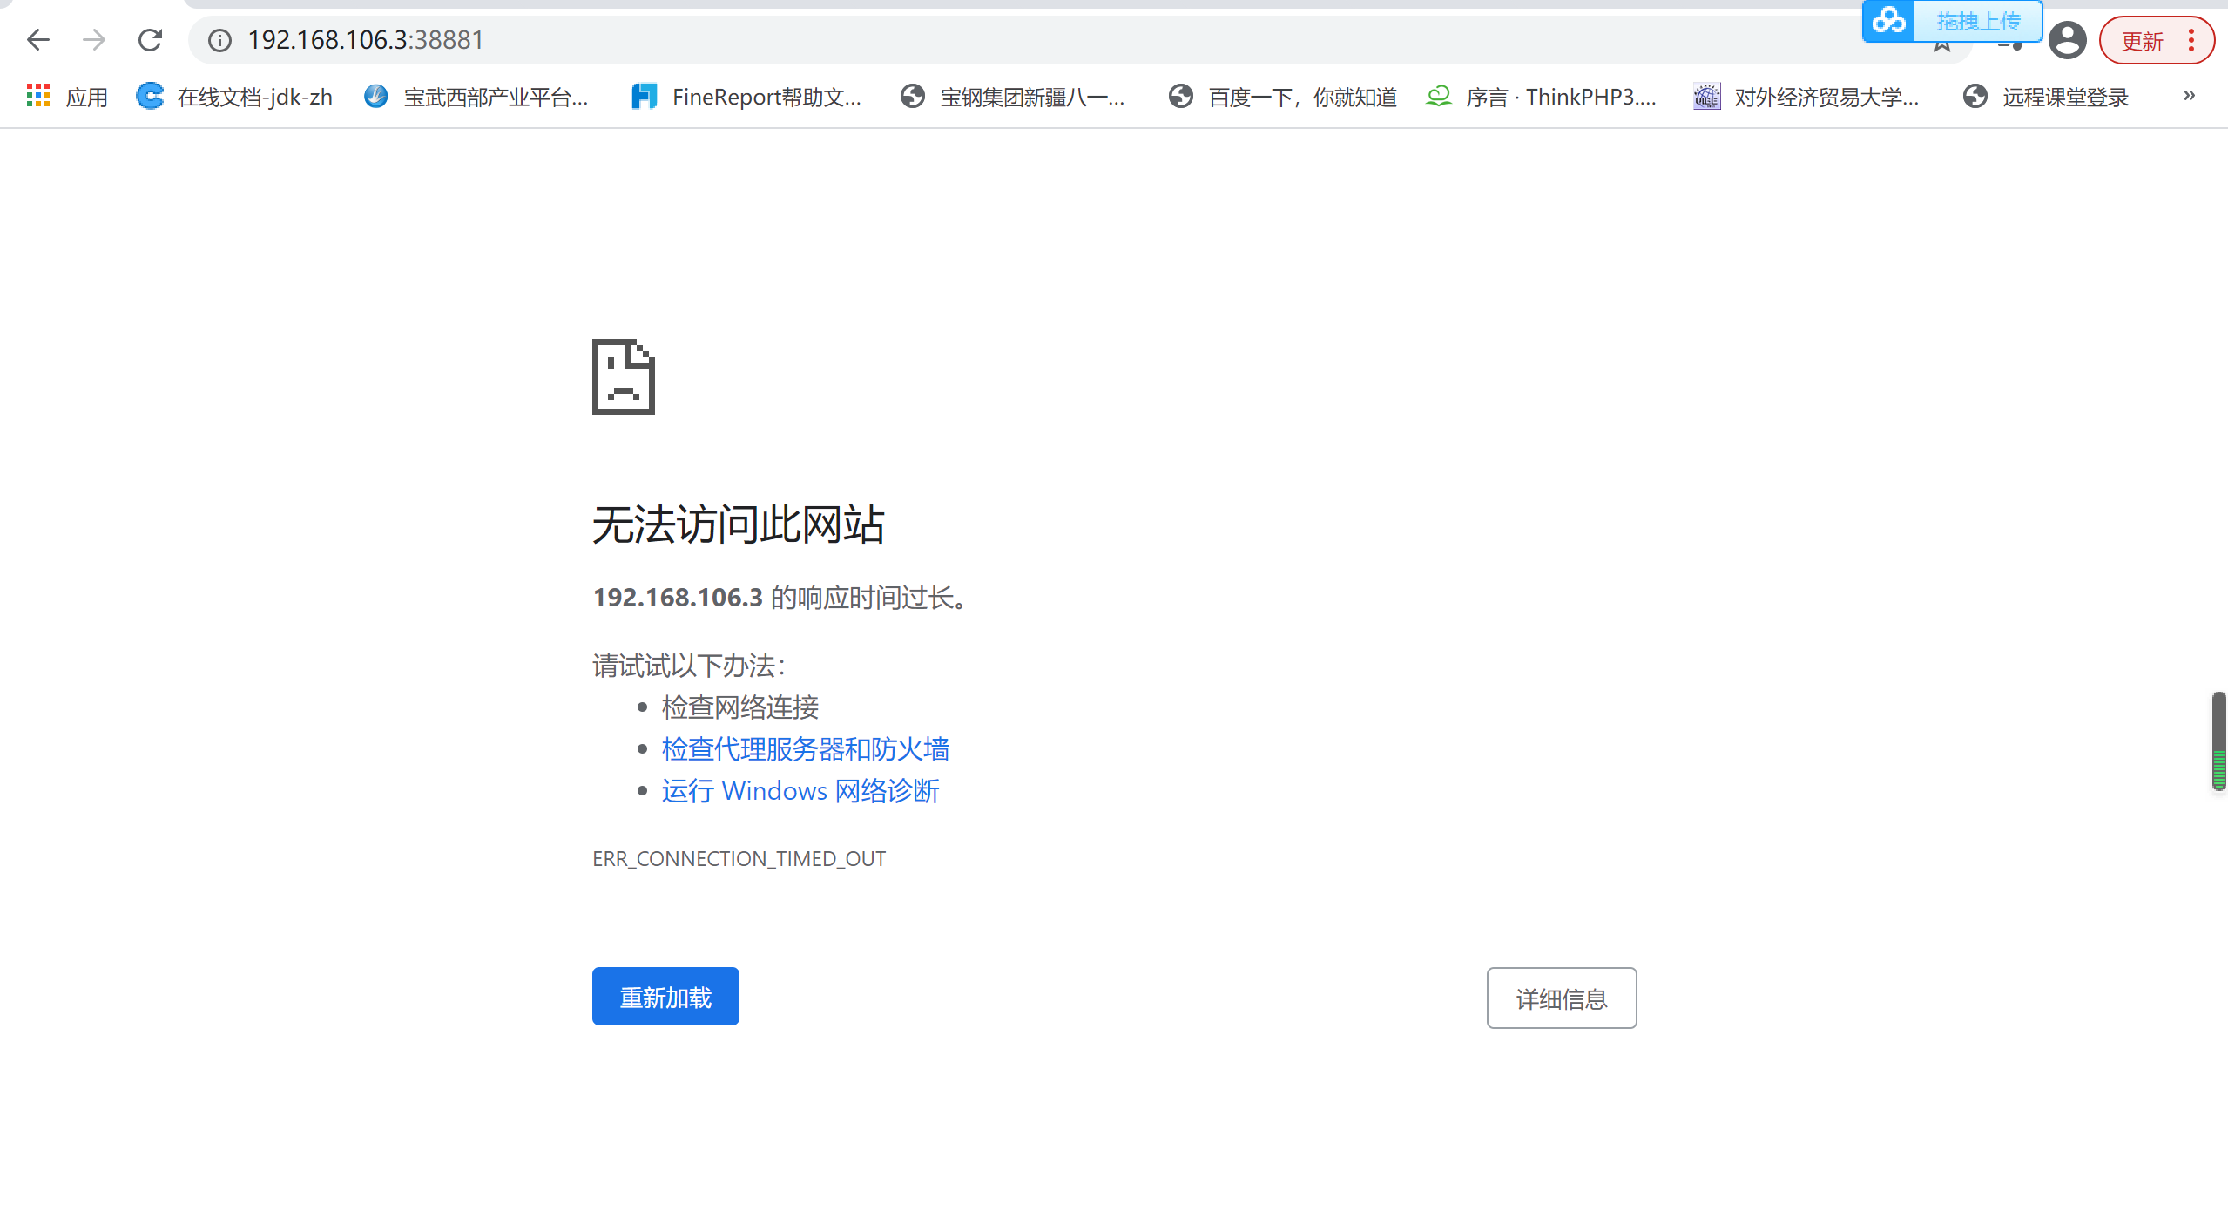2228x1211 pixels.
Task: Click the browser back arrow
Action: (x=38, y=40)
